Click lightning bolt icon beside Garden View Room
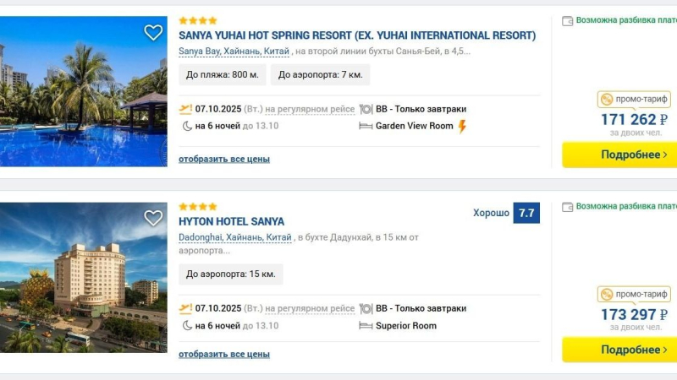 462,127
